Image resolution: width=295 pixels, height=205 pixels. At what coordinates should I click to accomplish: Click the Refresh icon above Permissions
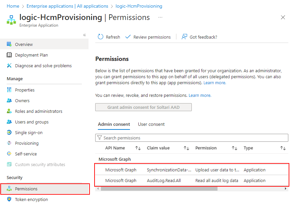[x=101, y=37]
